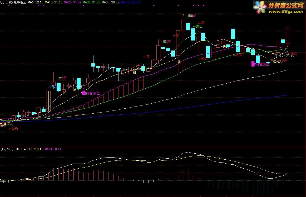Viewport: 306px width, 197px height.
Task: Click the magenta square next to the left 时间窗,变盘
Action: point(83,93)
